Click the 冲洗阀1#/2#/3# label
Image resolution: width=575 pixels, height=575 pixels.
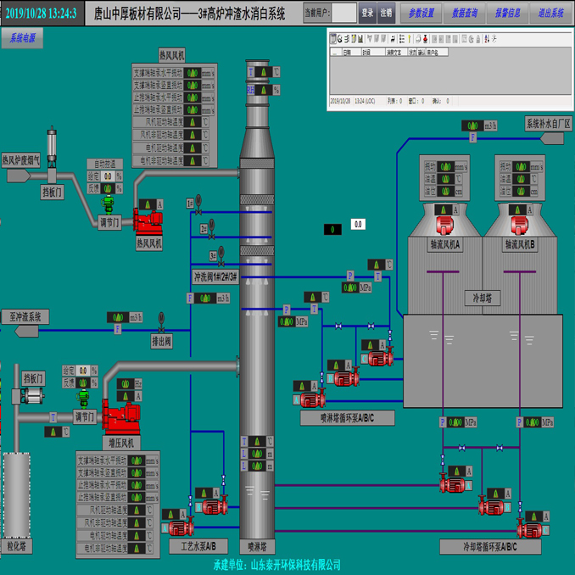[215, 276]
